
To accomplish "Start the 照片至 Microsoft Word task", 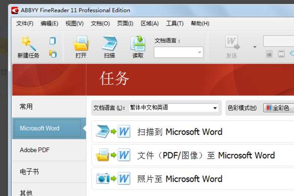I will (x=193, y=179).
